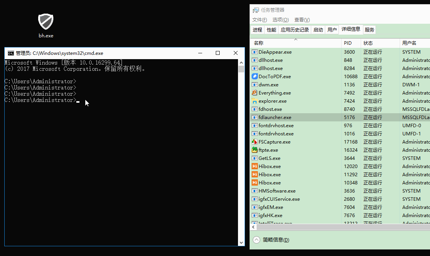Switch to the 服务 tab
This screenshot has height=256, width=430.
370,30
